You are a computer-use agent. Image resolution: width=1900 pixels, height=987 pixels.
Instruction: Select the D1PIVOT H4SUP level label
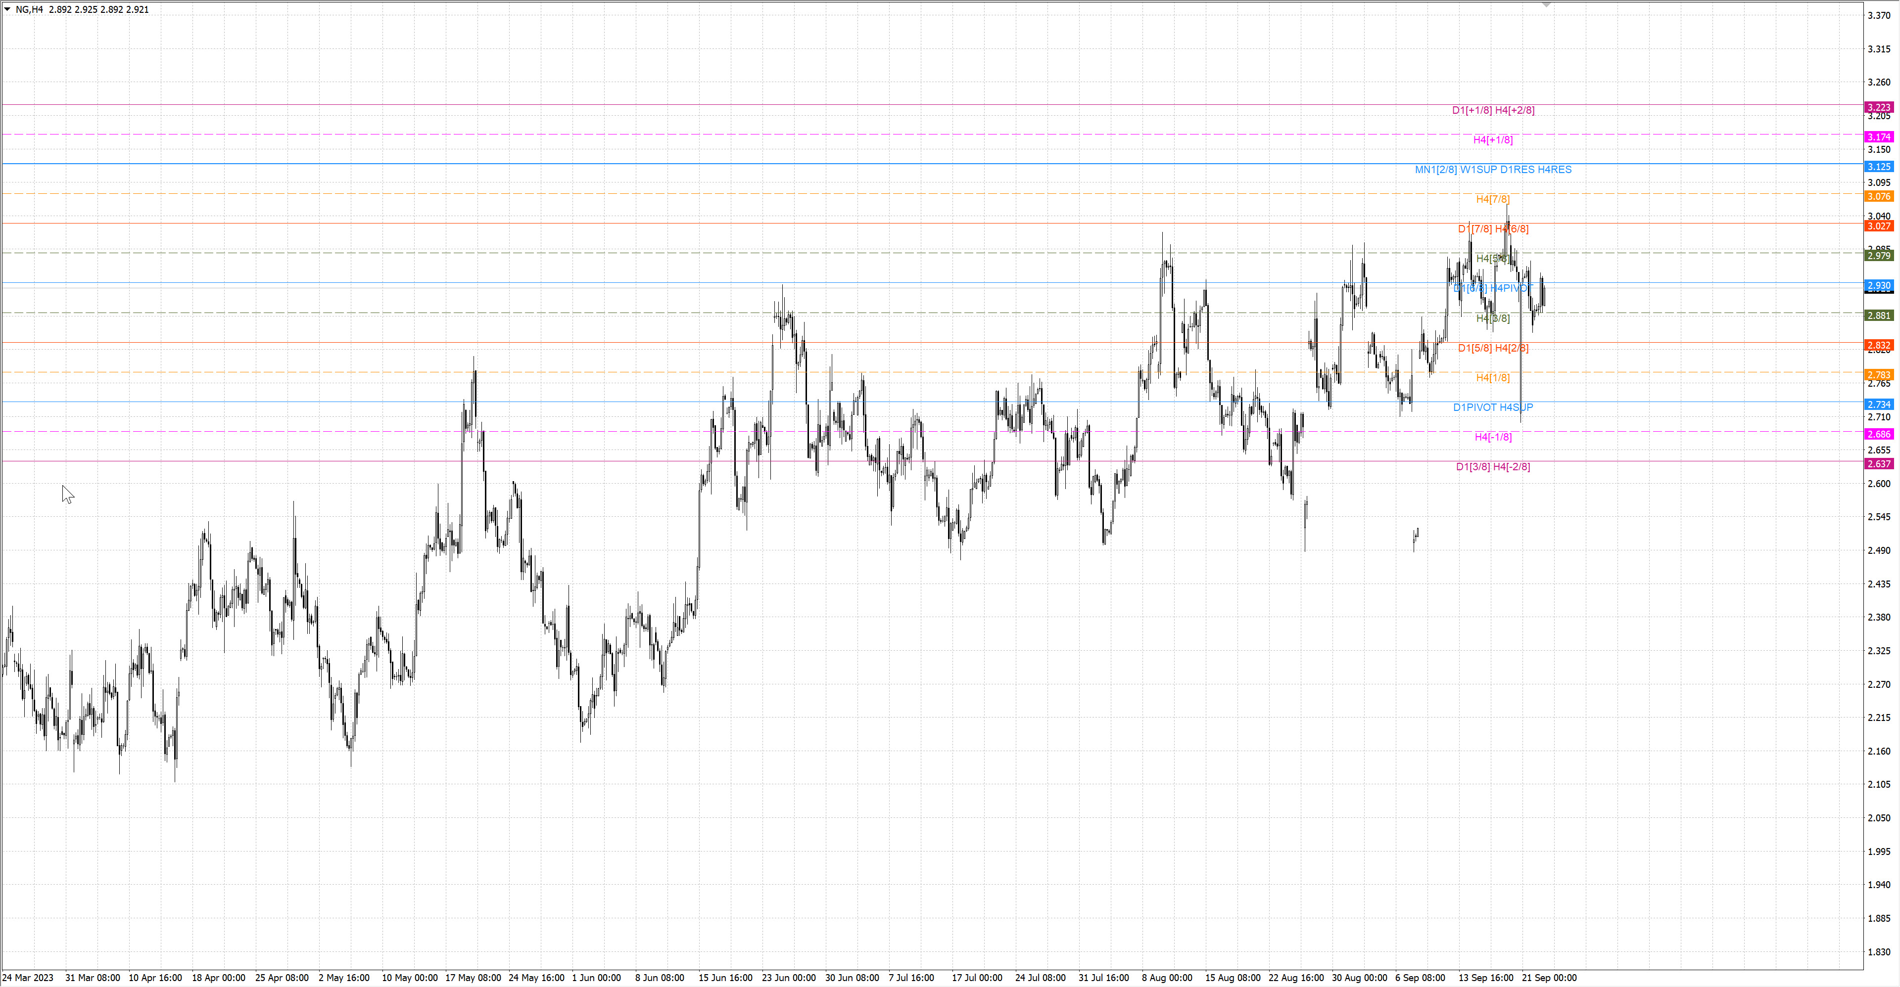pos(1493,407)
